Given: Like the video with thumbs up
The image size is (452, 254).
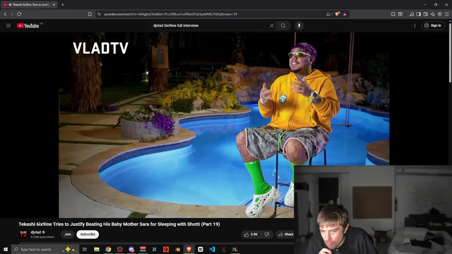Looking at the screenshot, I should pyautogui.click(x=251, y=234).
